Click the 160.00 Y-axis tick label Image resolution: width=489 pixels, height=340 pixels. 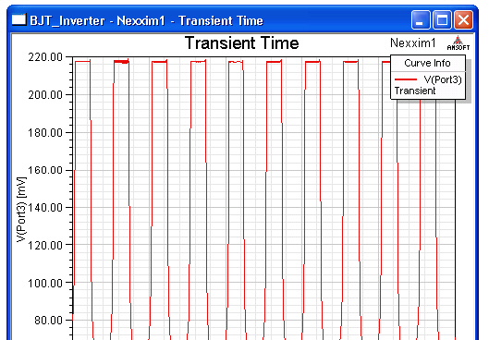pyautogui.click(x=45, y=170)
